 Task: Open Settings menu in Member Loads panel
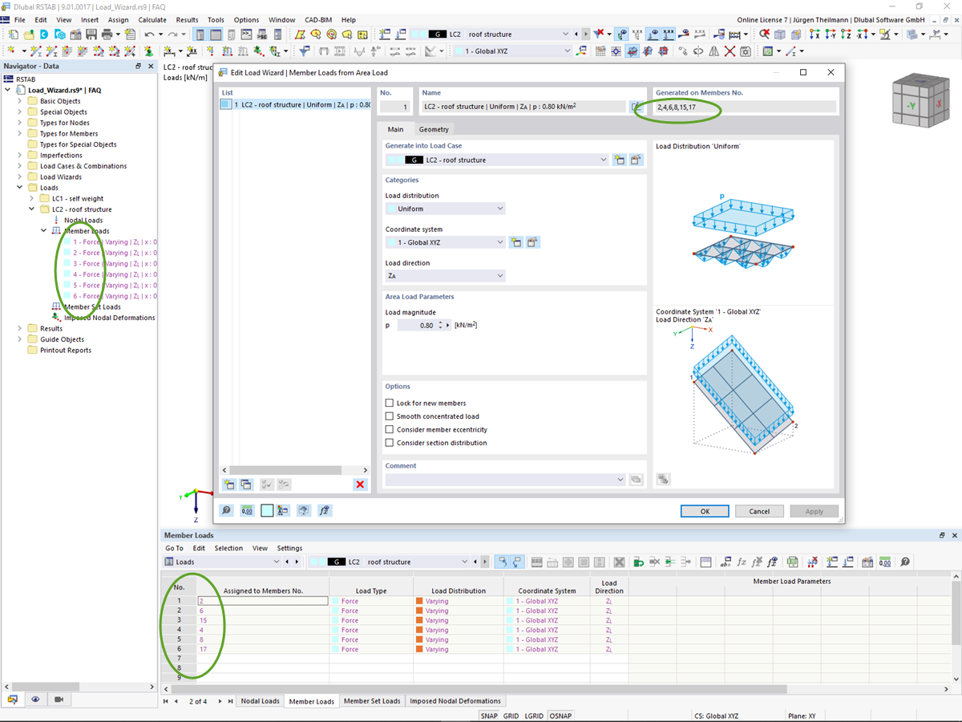click(289, 549)
